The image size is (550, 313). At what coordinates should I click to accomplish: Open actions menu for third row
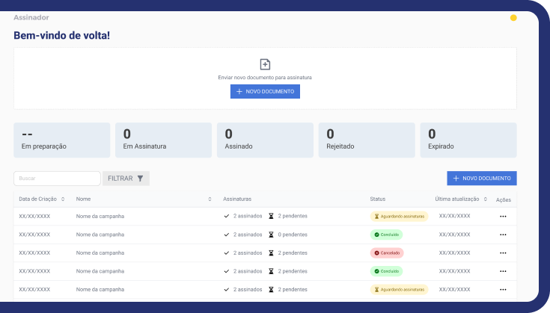click(503, 253)
